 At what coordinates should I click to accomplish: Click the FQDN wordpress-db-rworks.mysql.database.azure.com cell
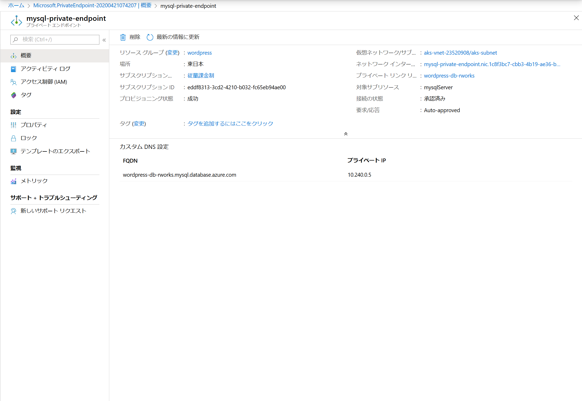click(180, 175)
